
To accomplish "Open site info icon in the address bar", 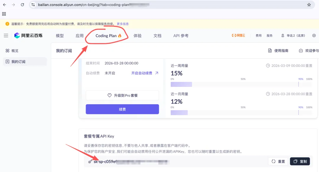I will click(33, 5).
